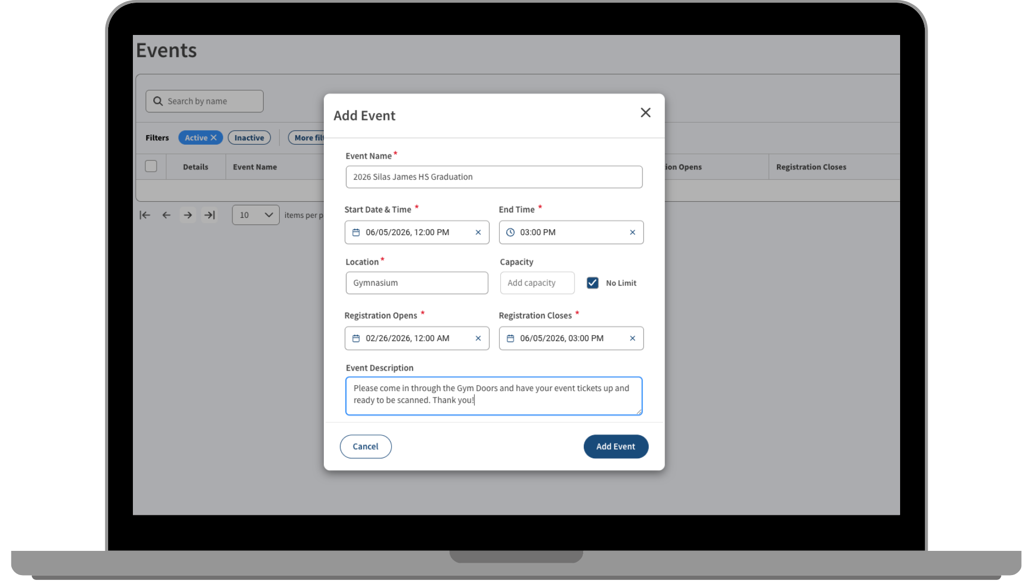Viewport: 1033px width, 581px height.
Task: Click the Cancel button
Action: click(365, 447)
